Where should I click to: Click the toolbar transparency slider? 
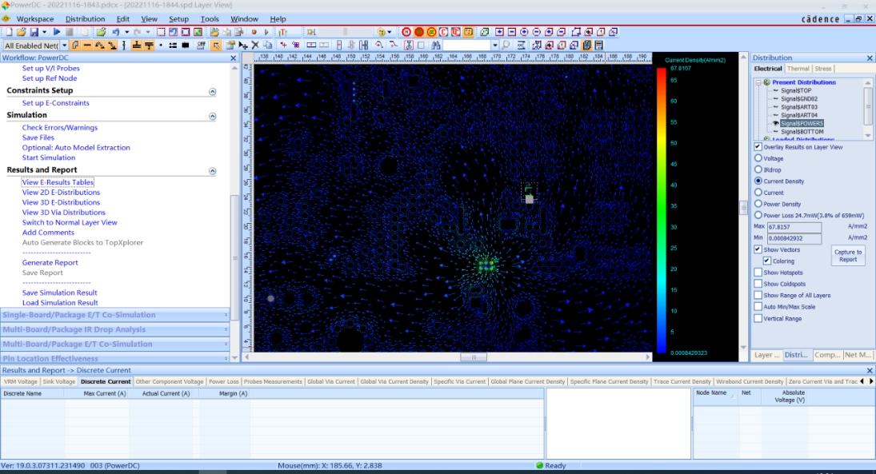345,32
